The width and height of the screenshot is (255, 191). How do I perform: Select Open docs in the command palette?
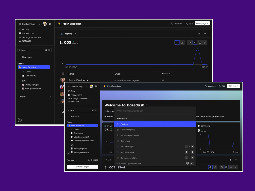click(155, 141)
